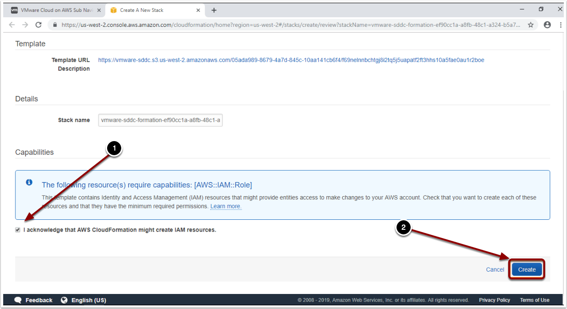
Task: Open the Learn more link
Action: tap(226, 207)
